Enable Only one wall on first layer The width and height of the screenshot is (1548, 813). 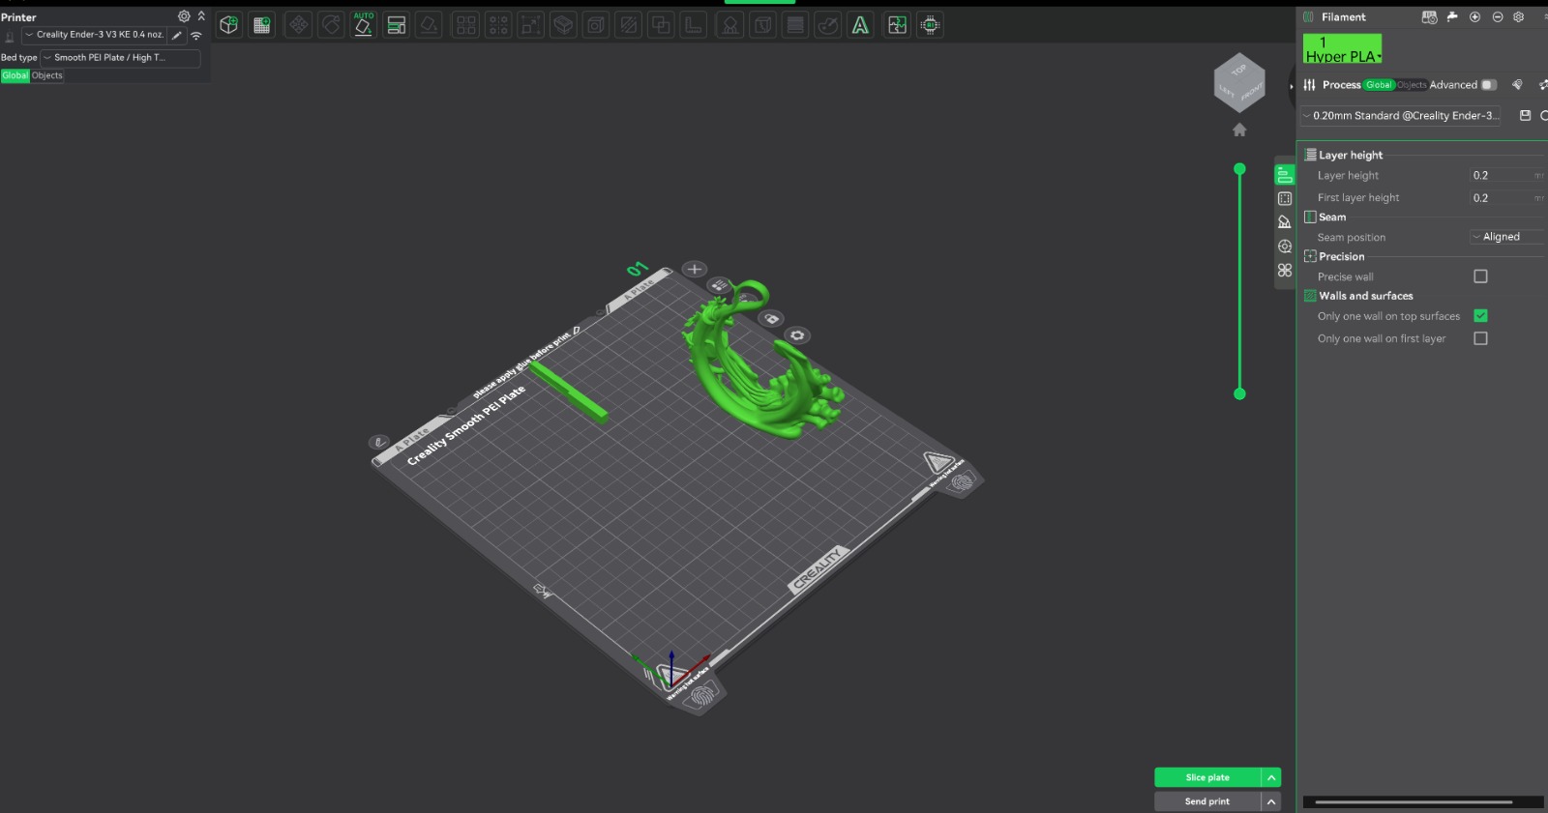[1480, 338]
